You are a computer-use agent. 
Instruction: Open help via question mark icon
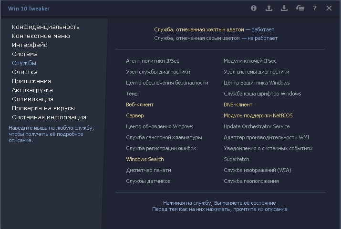coord(314,8)
